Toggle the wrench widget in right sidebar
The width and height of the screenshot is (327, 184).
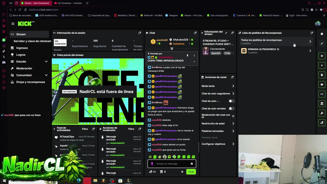pyautogui.click(x=322, y=113)
